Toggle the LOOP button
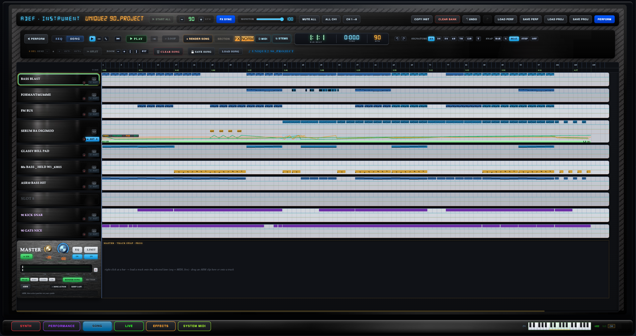The height and width of the screenshot is (336, 636). click(171, 39)
